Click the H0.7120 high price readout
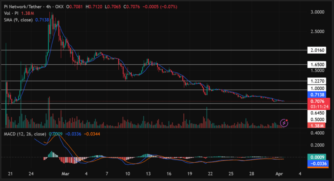The image size is (334, 181). (x=94, y=7)
